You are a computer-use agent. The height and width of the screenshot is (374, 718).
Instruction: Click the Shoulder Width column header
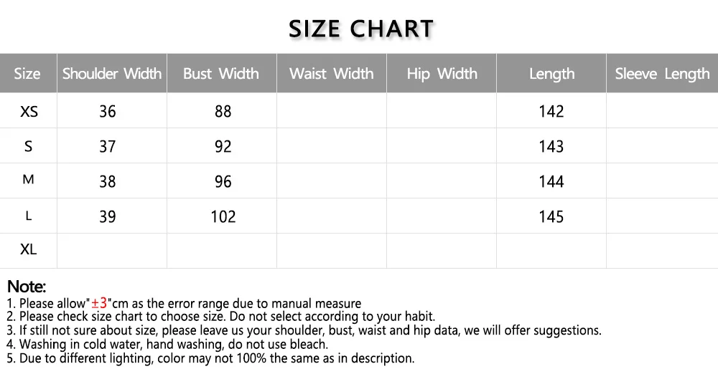pos(112,73)
